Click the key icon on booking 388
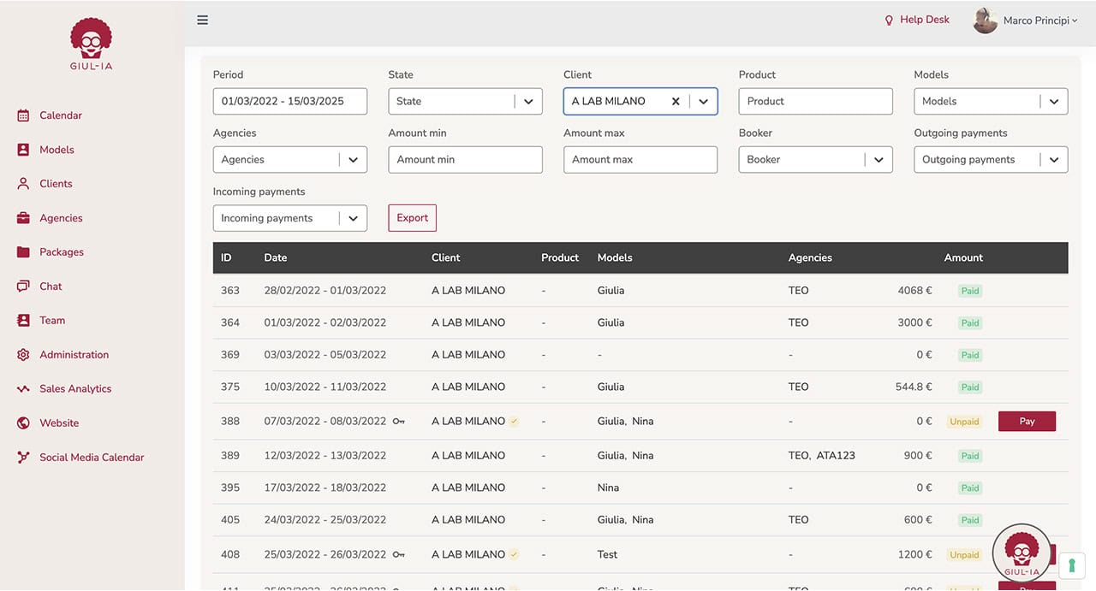 point(398,422)
